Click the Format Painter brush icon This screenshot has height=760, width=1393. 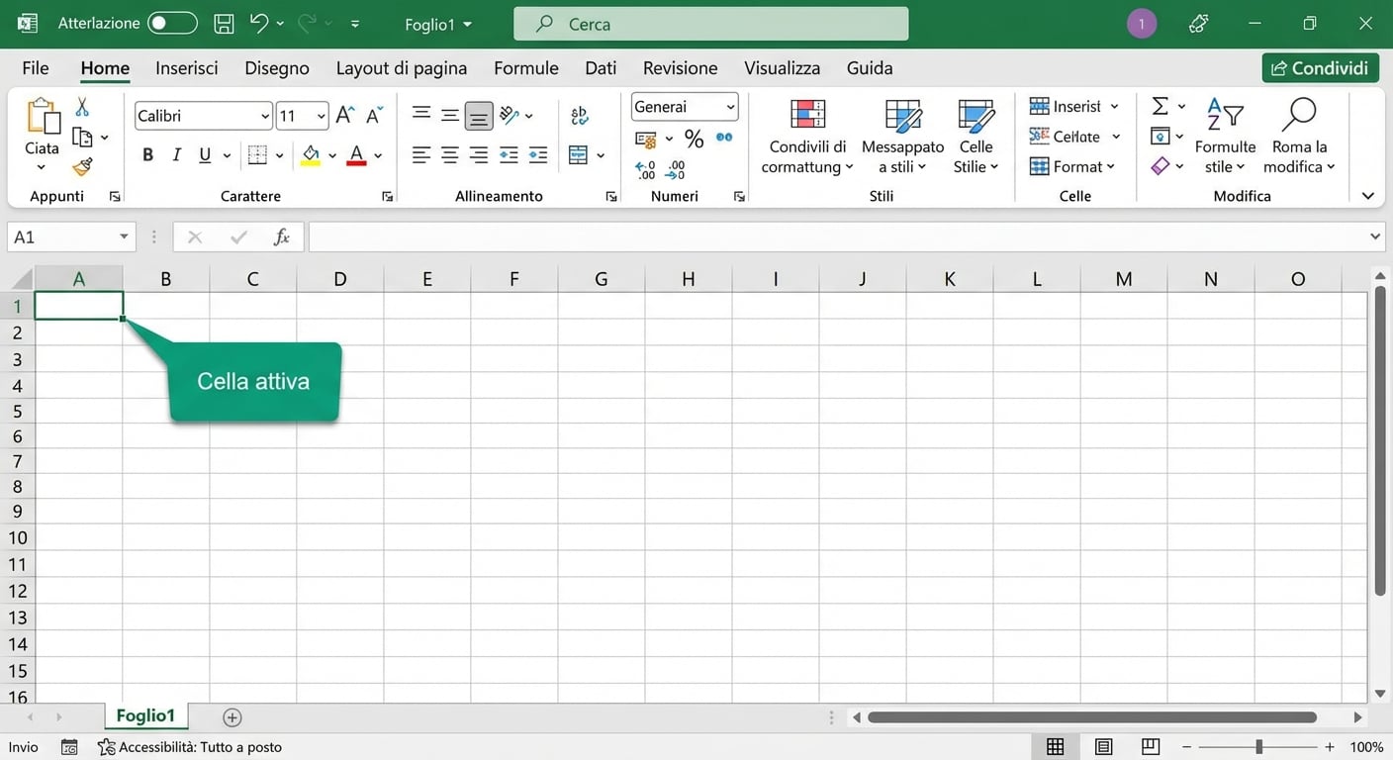click(x=83, y=167)
